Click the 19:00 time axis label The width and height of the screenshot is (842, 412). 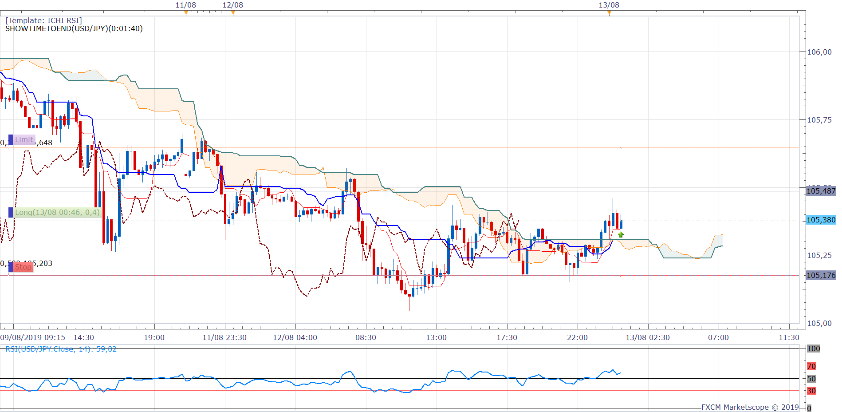(x=154, y=337)
